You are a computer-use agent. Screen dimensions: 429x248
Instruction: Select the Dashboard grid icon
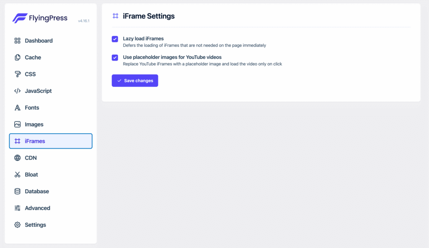(17, 40)
